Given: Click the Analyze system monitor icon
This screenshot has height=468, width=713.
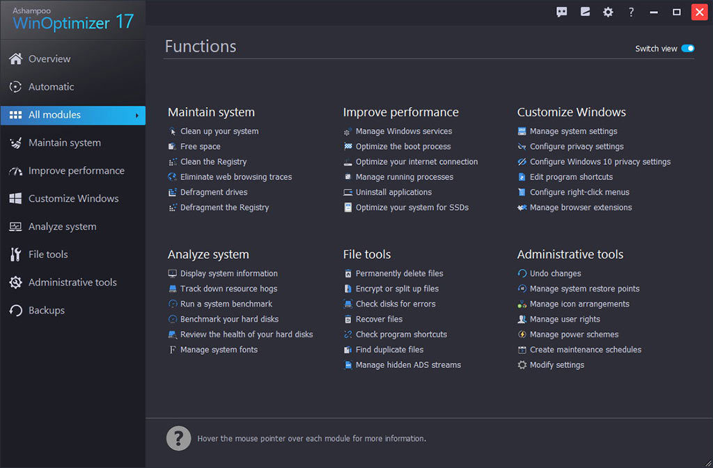Looking at the screenshot, I should click(15, 227).
